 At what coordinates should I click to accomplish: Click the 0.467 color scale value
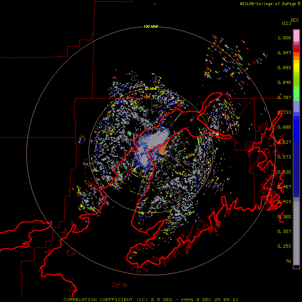(284, 187)
